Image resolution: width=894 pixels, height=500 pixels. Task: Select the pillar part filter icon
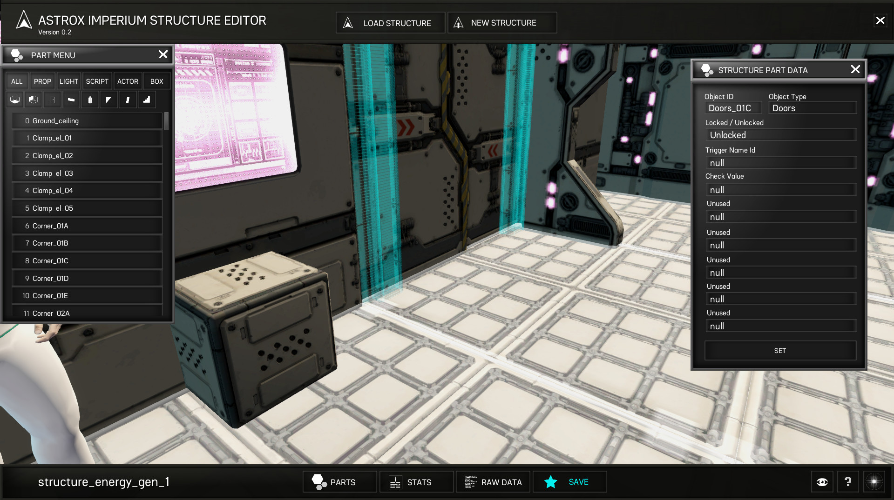pyautogui.click(x=90, y=100)
